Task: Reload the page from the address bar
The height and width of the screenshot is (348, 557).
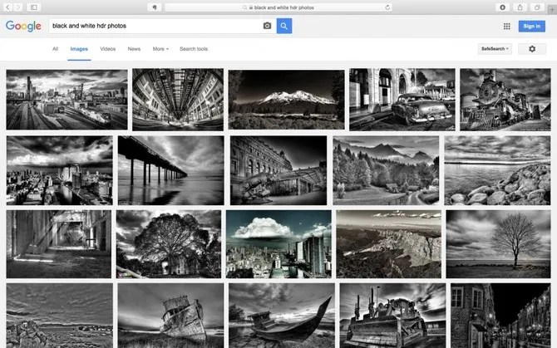Action: click(x=387, y=7)
